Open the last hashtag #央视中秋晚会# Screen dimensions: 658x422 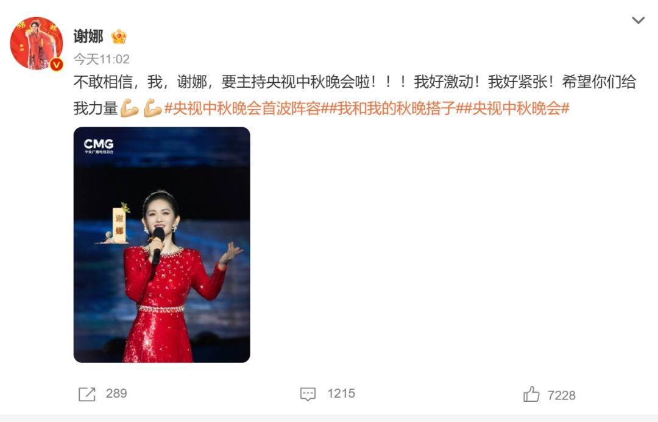(x=517, y=108)
